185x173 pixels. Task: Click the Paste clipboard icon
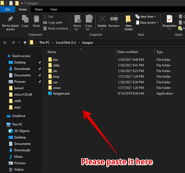37,19
